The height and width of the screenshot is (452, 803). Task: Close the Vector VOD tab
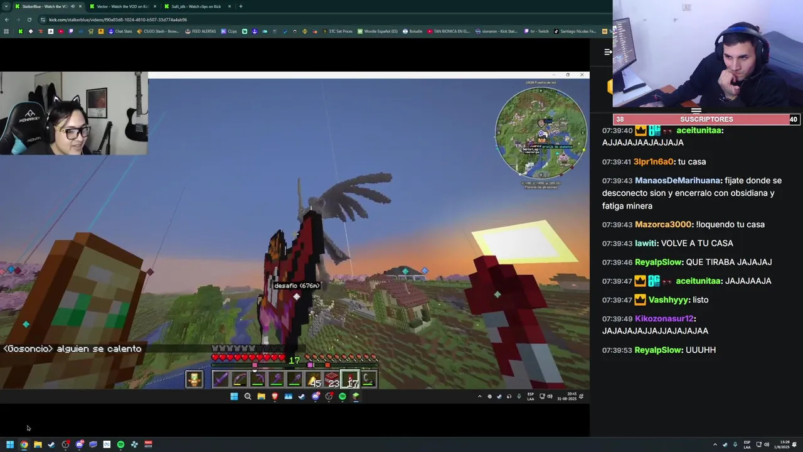(x=155, y=6)
